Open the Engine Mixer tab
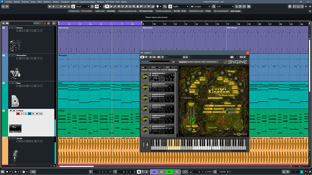312x175 pixels. pyautogui.click(x=203, y=62)
